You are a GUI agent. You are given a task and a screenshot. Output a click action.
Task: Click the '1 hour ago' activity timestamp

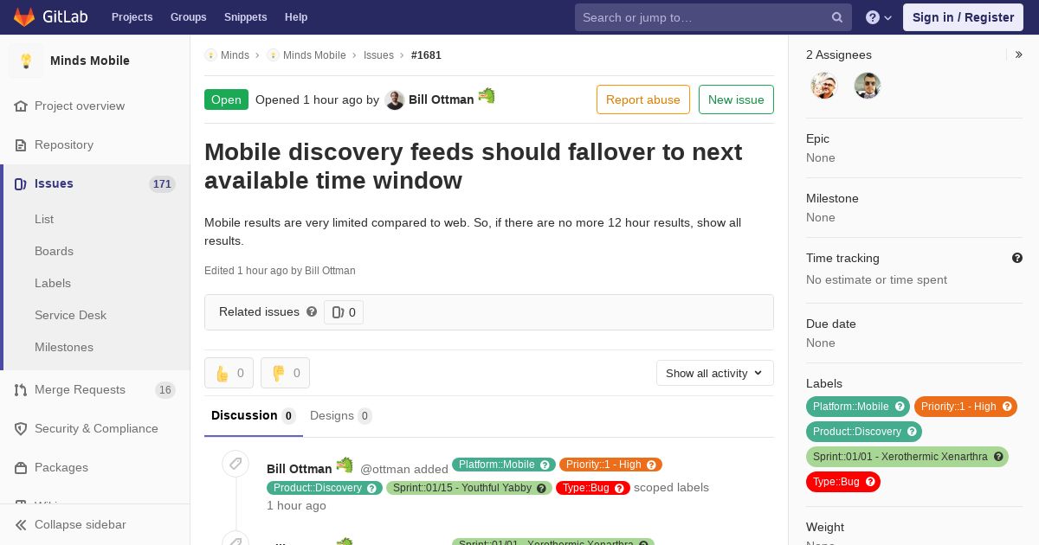point(296,505)
